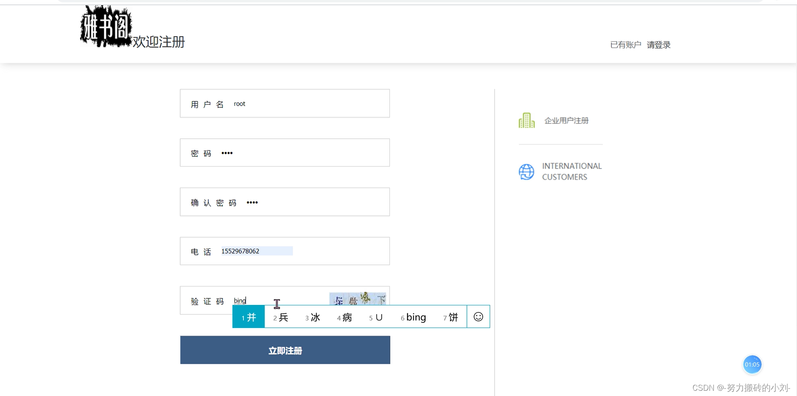This screenshot has width=797, height=396.
Task: Focus the 密码 password field
Action: (x=285, y=153)
